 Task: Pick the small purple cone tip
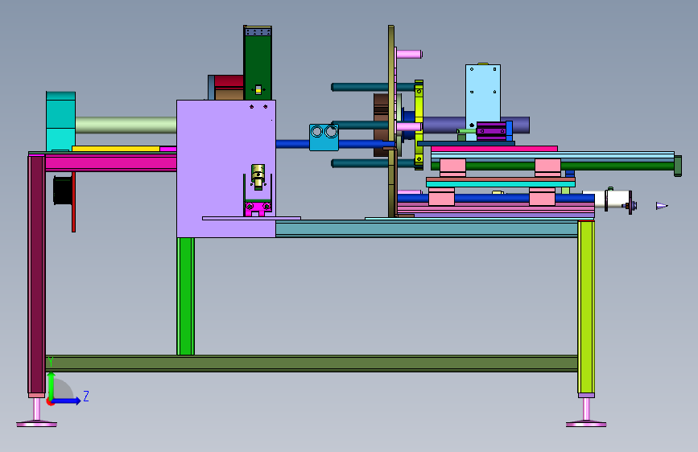click(662, 206)
